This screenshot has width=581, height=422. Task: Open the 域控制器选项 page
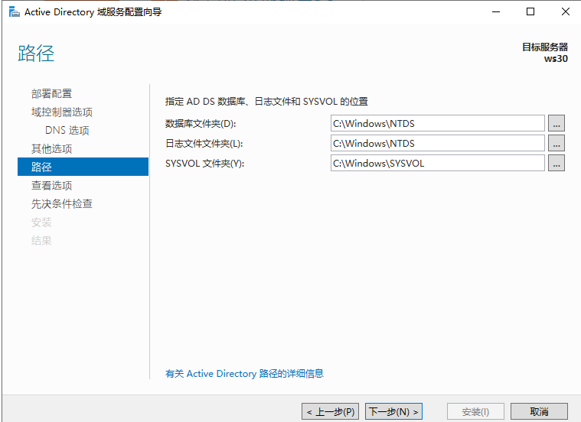(61, 112)
